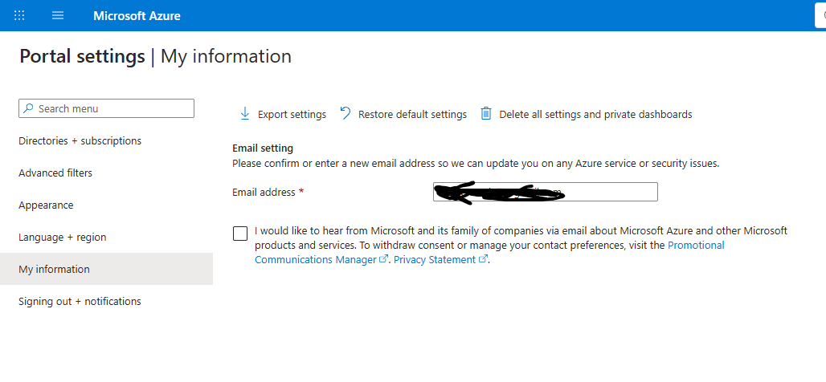
Task: Click external-link icon after Communications Manager
Action: pyautogui.click(x=384, y=259)
